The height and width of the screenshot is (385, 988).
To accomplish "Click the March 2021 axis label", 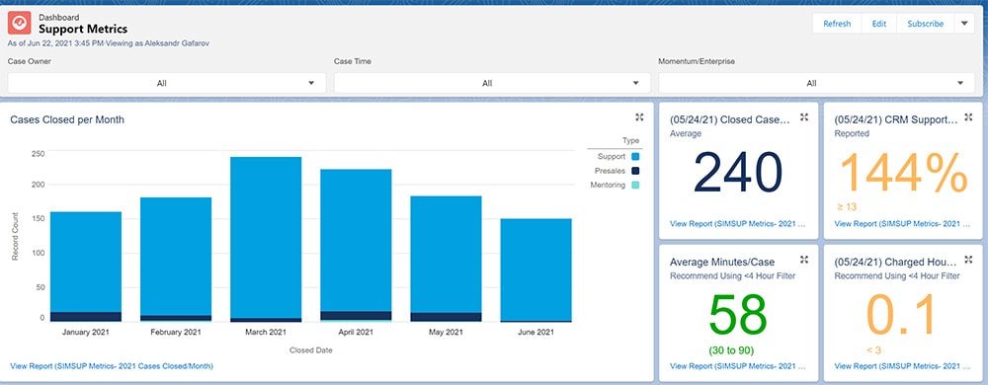I will 266,332.
